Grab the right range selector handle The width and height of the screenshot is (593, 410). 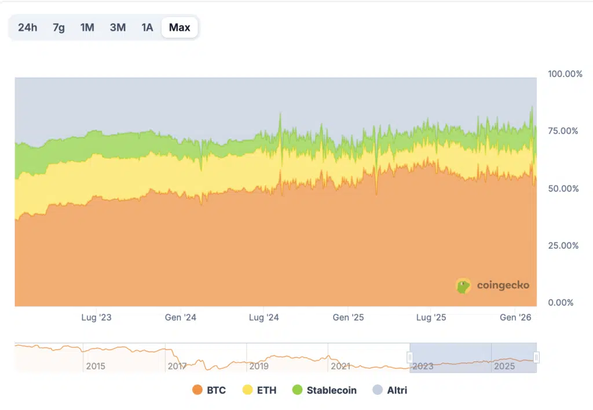536,357
